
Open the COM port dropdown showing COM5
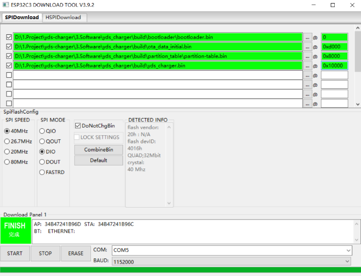[232, 250]
